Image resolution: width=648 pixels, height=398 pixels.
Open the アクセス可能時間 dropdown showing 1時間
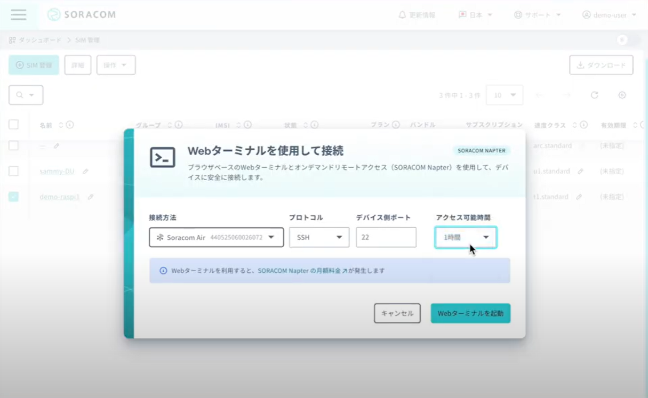click(x=465, y=237)
